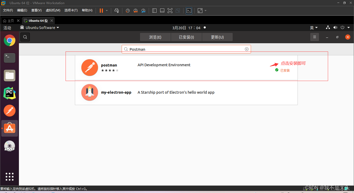
Task: Click the power icon in system menu
Action: 342,27
